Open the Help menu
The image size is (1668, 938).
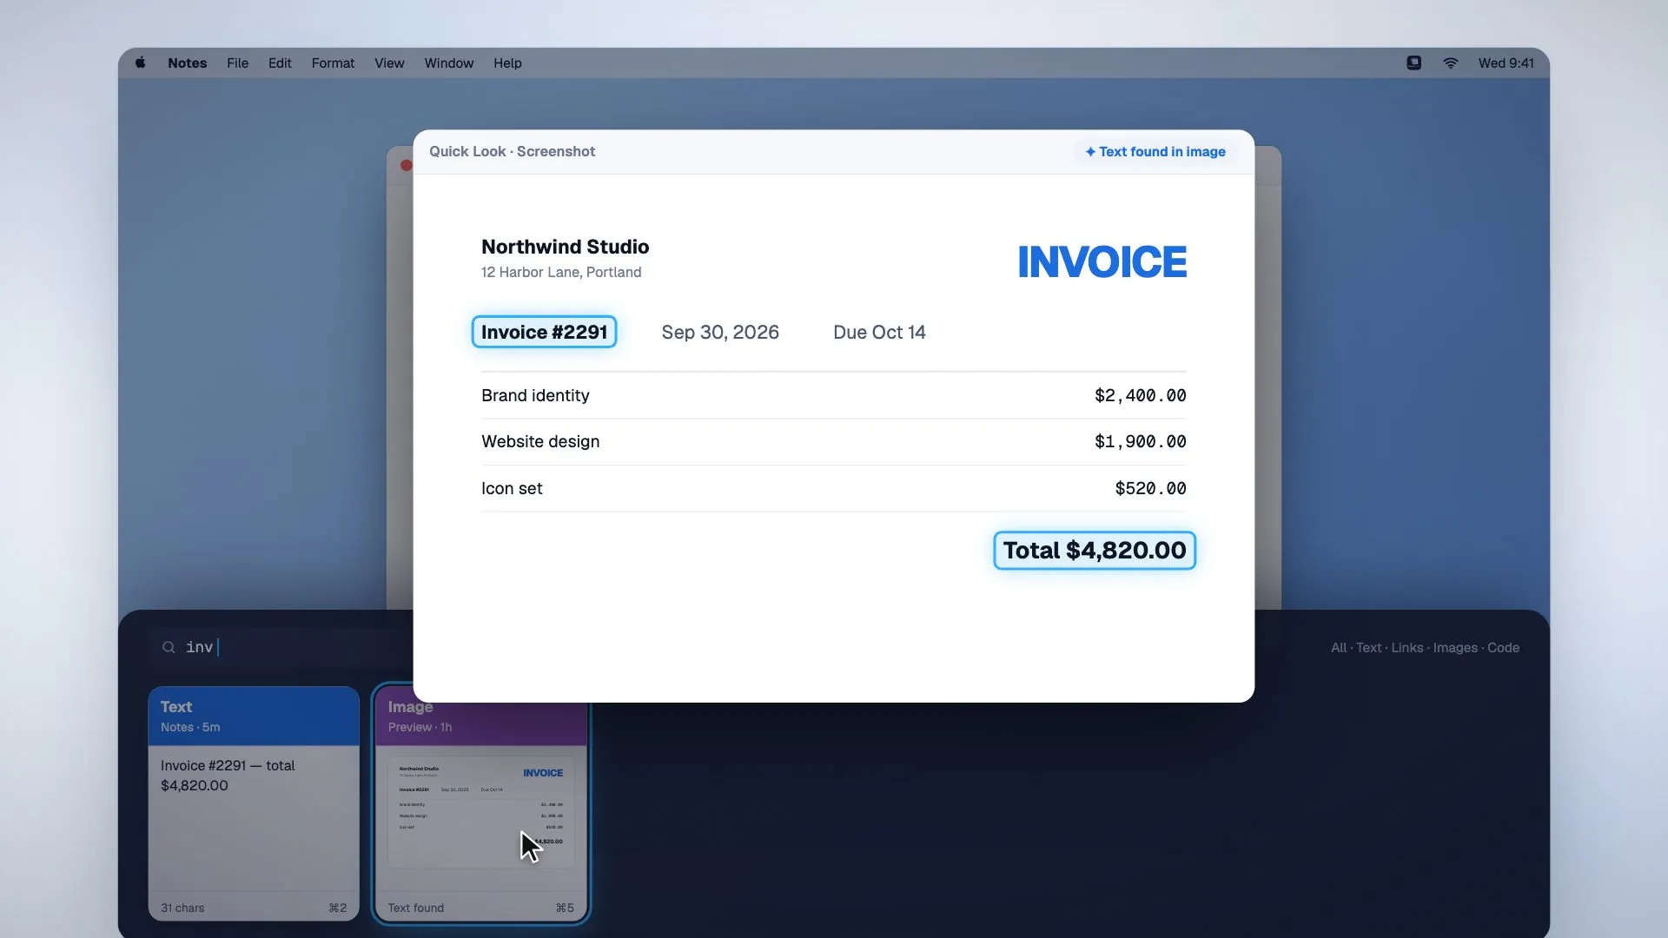(x=507, y=63)
